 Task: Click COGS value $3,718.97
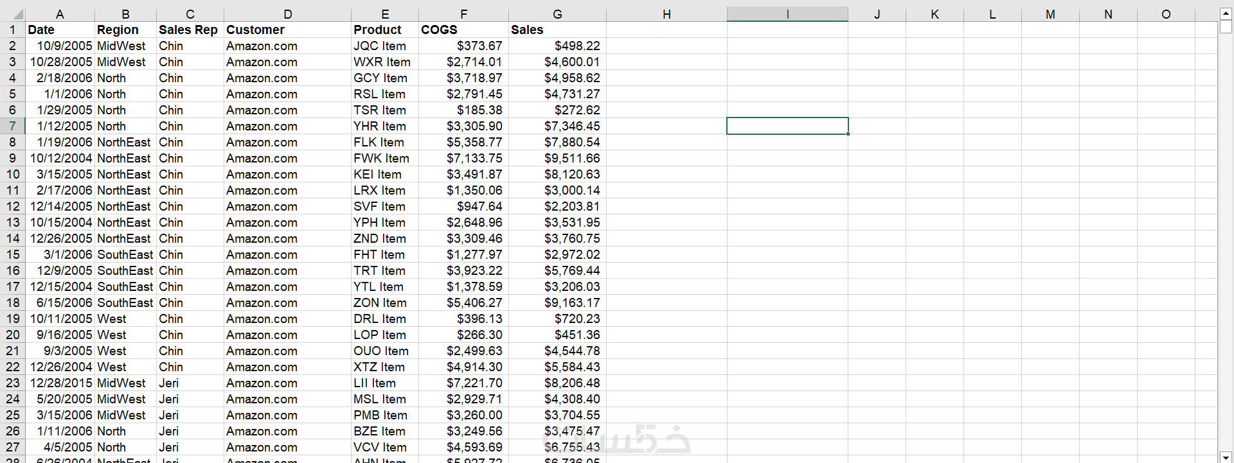click(463, 78)
